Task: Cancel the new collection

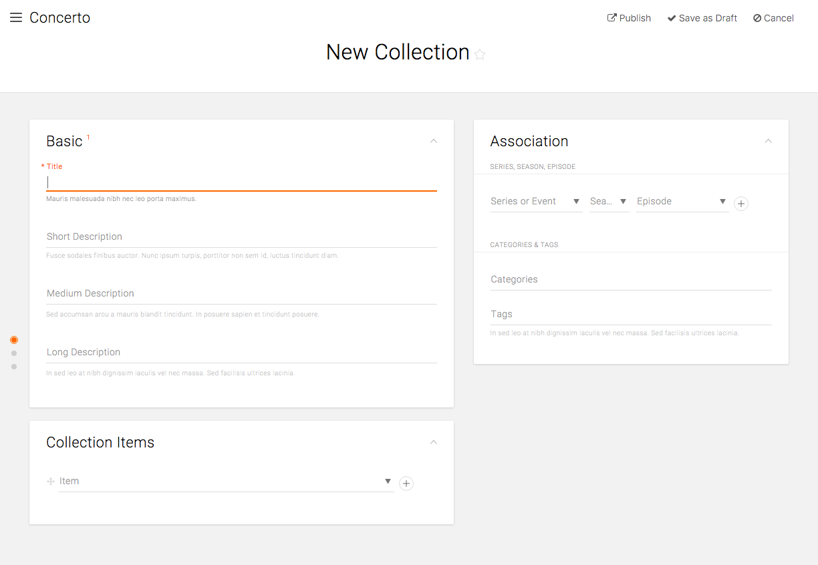Action: 773,18
